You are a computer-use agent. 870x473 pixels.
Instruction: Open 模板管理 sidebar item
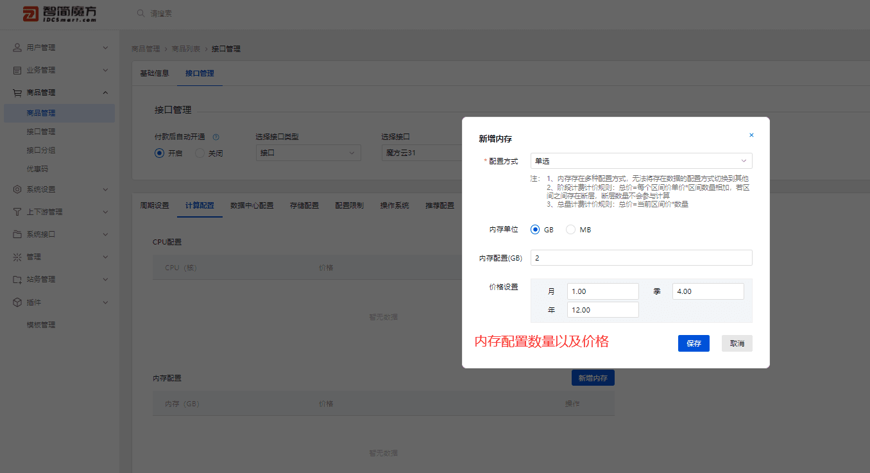point(41,325)
